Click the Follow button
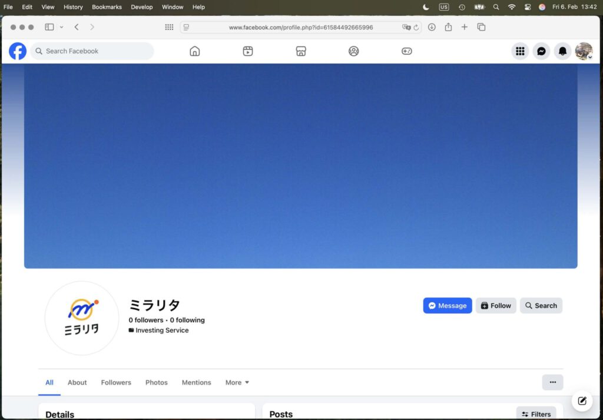The width and height of the screenshot is (603, 420). 496,306
